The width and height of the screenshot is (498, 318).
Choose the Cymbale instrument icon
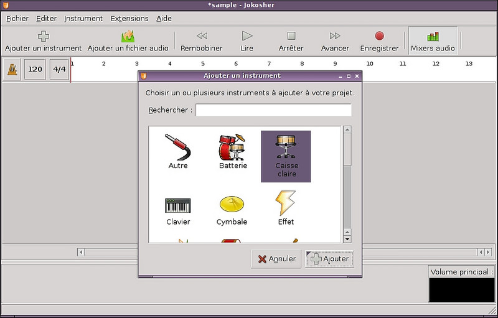click(232, 203)
